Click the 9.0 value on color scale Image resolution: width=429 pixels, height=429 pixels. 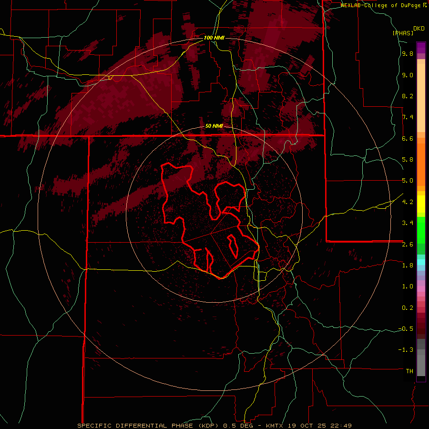click(x=408, y=75)
